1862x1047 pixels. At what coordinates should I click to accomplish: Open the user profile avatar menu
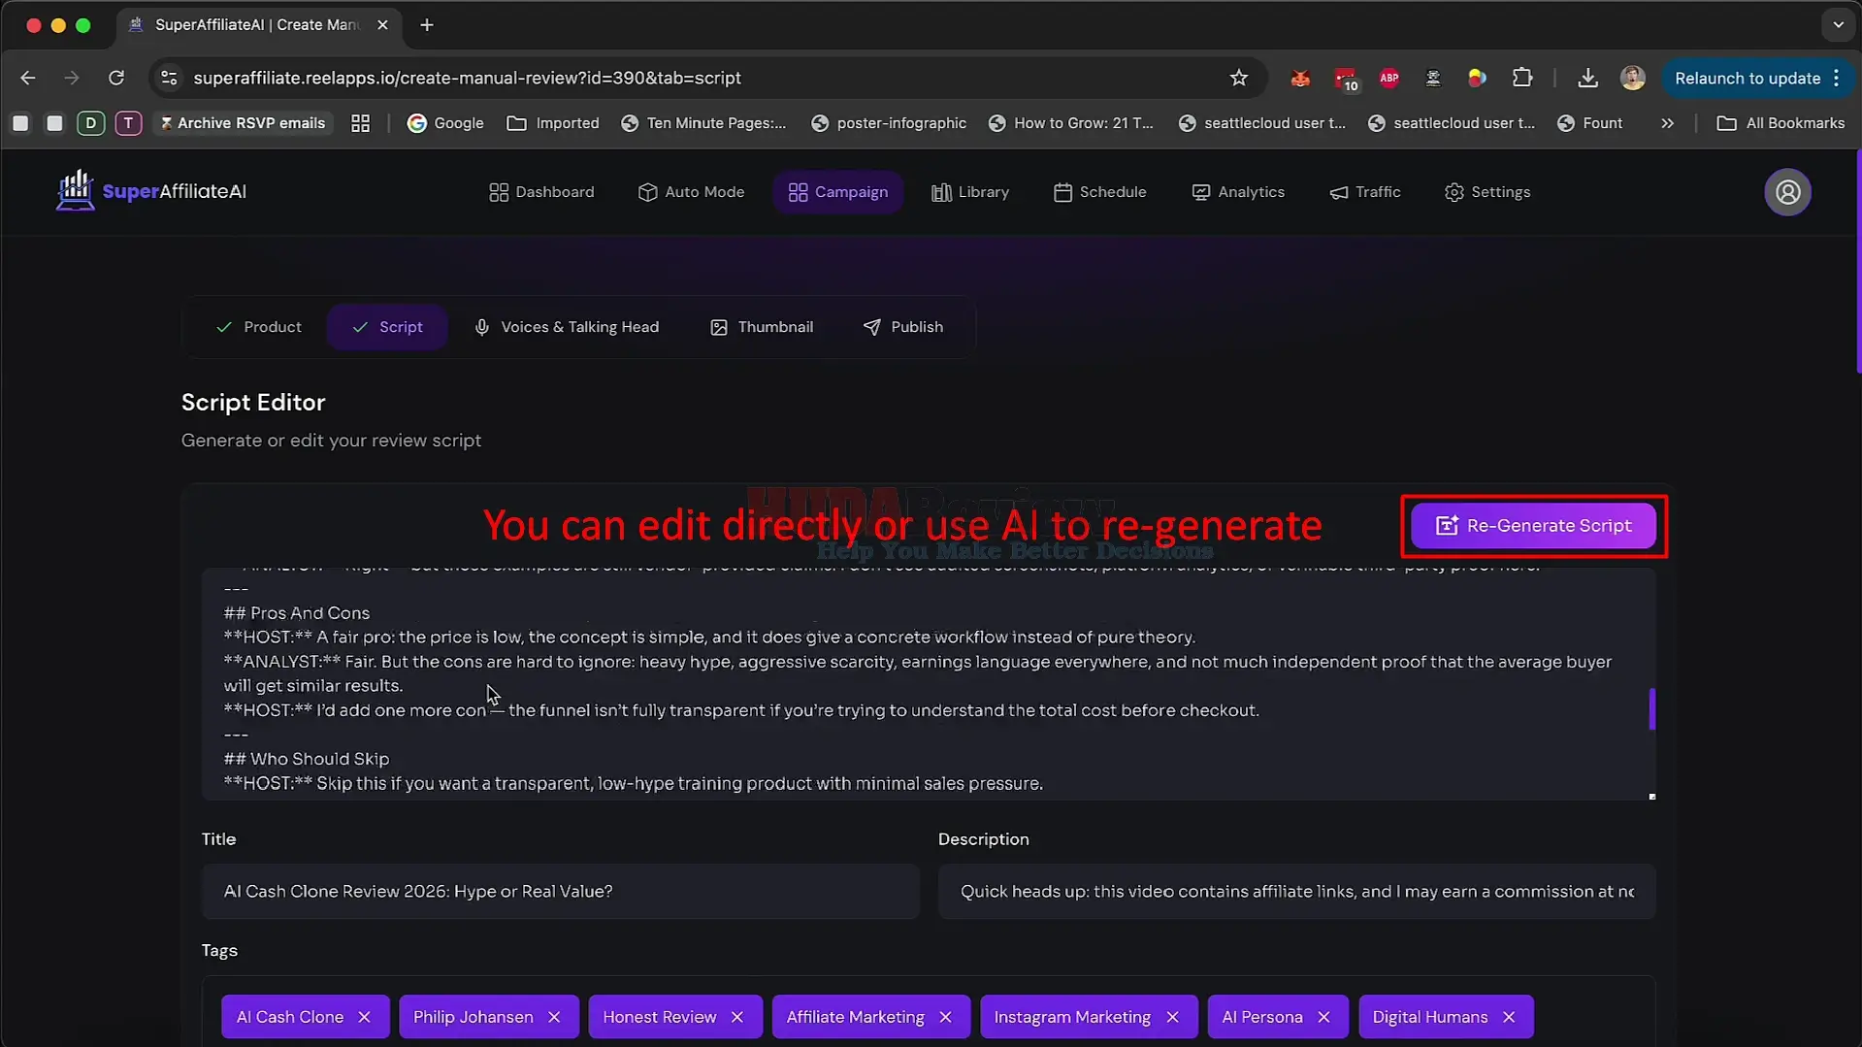pyautogui.click(x=1787, y=192)
